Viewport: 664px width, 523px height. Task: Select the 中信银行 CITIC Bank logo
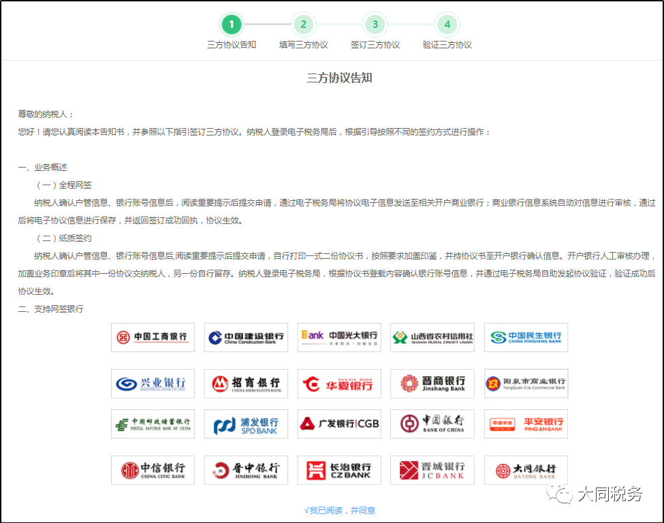pyautogui.click(x=153, y=470)
